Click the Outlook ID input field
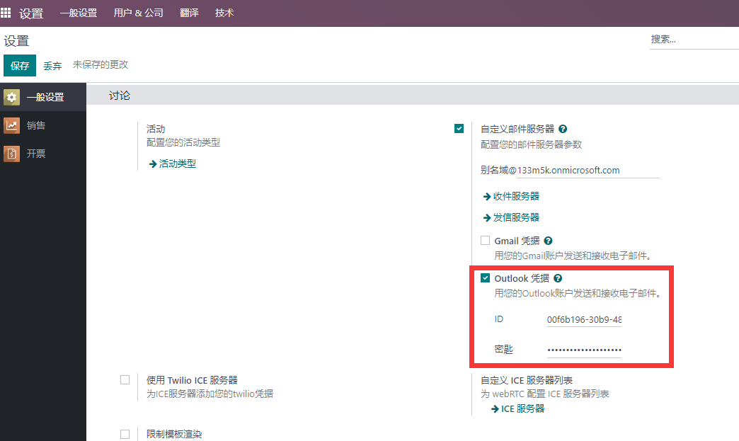The width and height of the screenshot is (739, 441). click(584, 319)
